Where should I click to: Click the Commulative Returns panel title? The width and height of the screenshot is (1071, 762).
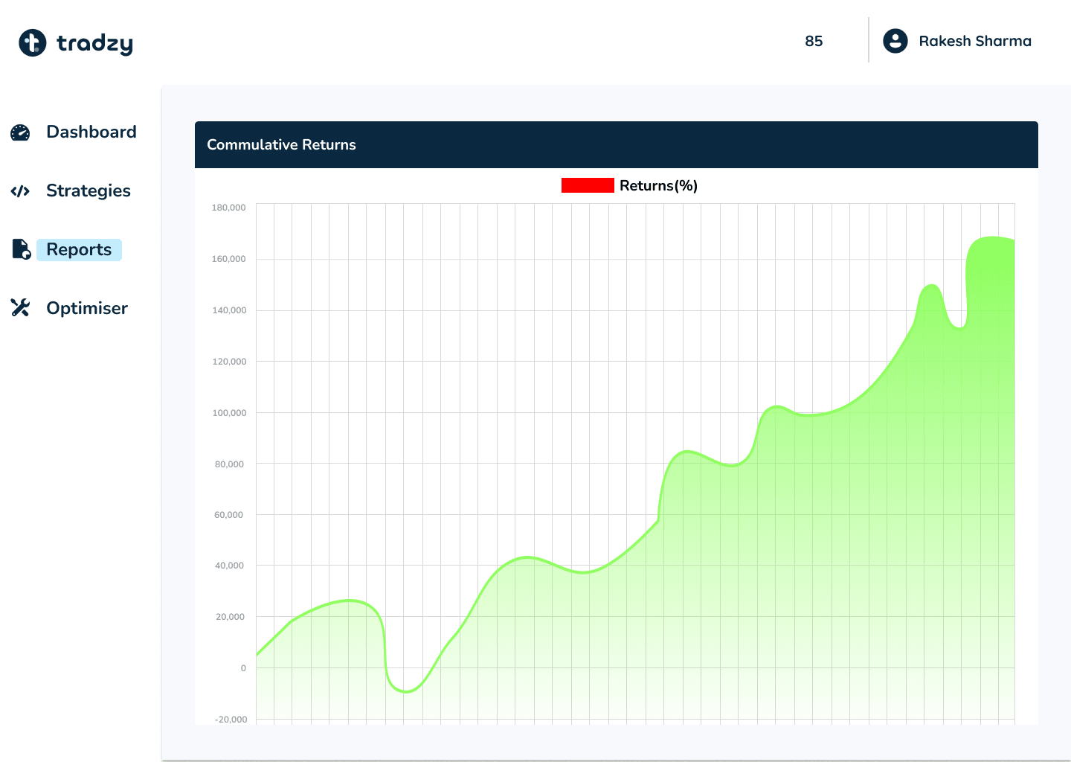pyautogui.click(x=281, y=144)
